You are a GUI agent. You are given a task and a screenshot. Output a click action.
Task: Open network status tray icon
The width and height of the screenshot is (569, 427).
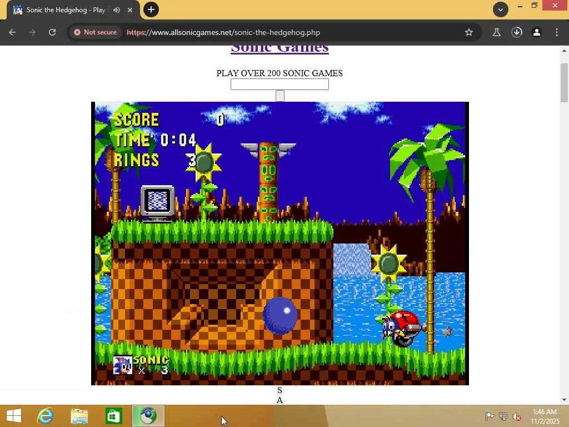coord(503,416)
